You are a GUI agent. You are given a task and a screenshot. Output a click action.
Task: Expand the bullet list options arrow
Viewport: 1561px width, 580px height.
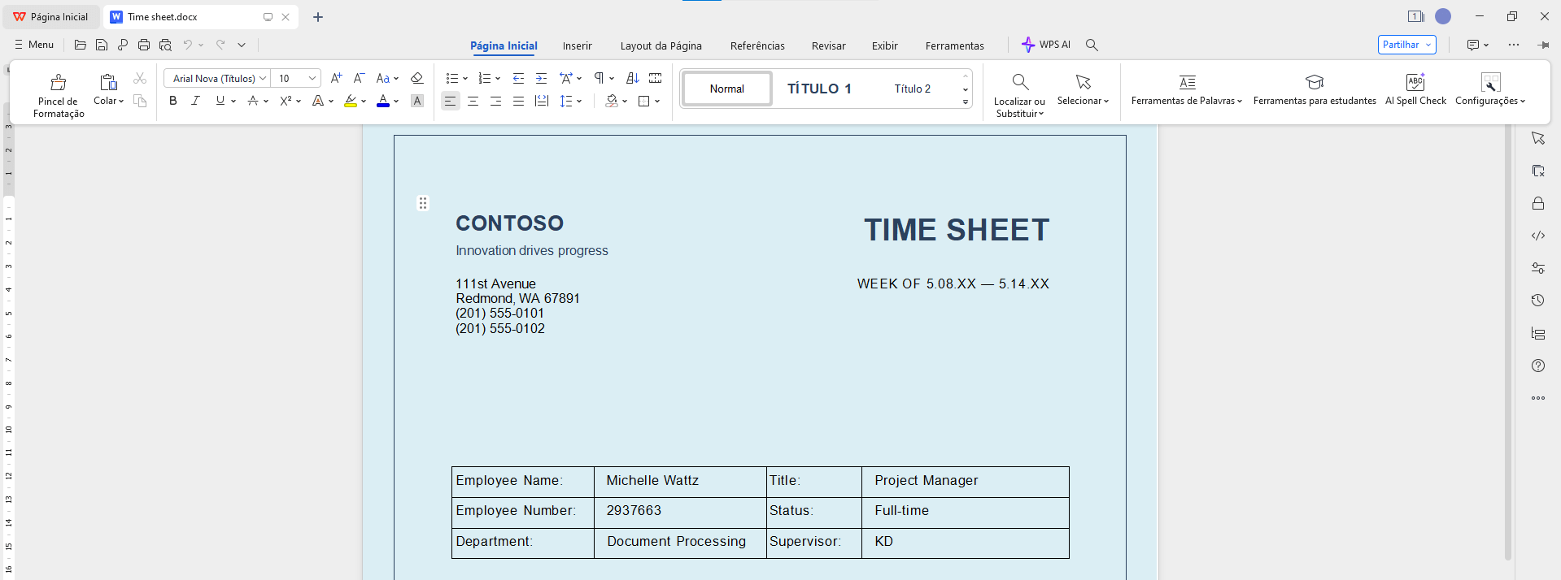click(x=464, y=79)
